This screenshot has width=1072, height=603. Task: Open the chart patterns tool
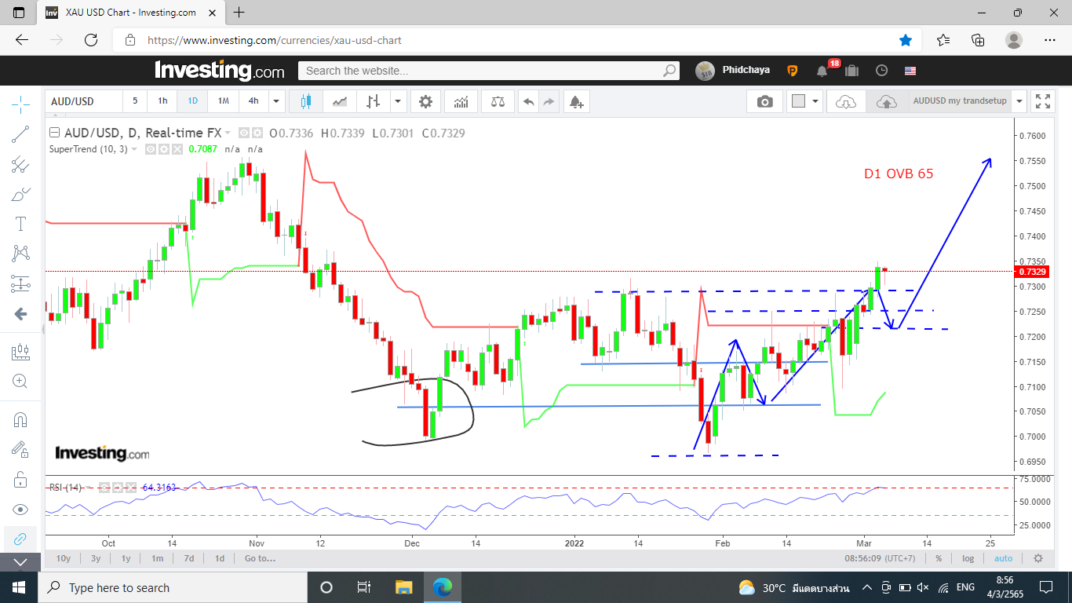[x=20, y=254]
